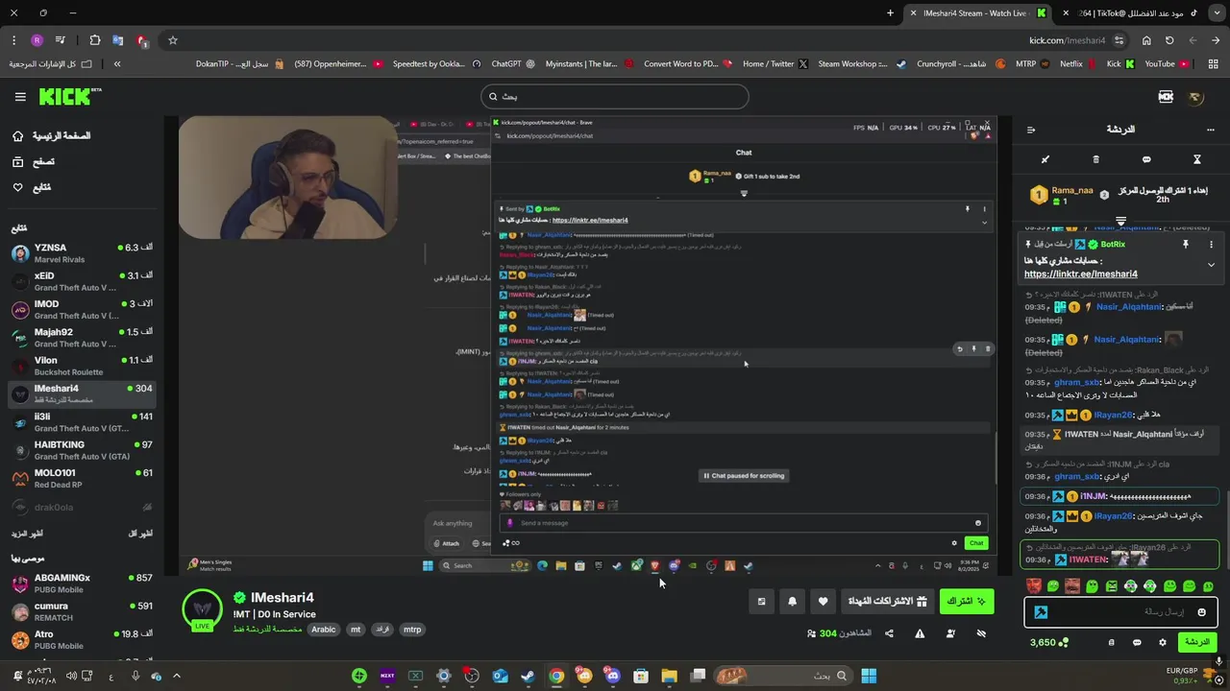Open Majah92 channel in sidebar
This screenshot has height=691, width=1230.
[x=81, y=338]
